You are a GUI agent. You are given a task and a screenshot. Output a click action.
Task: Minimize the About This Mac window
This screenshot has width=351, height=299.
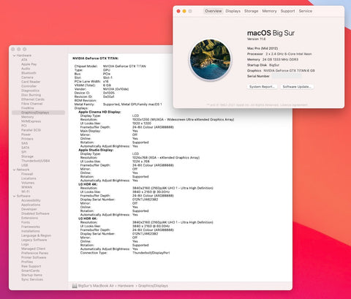click(x=184, y=11)
